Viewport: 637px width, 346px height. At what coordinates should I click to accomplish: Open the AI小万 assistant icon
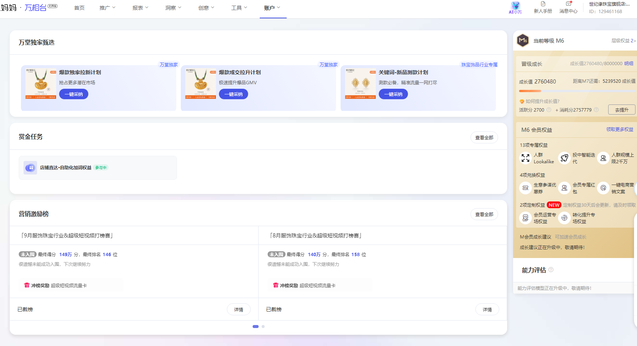pos(515,6)
